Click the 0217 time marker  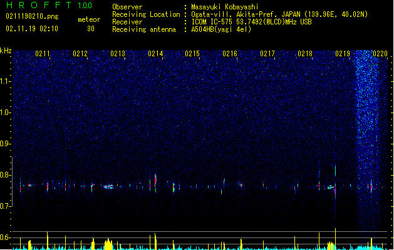point(267,54)
